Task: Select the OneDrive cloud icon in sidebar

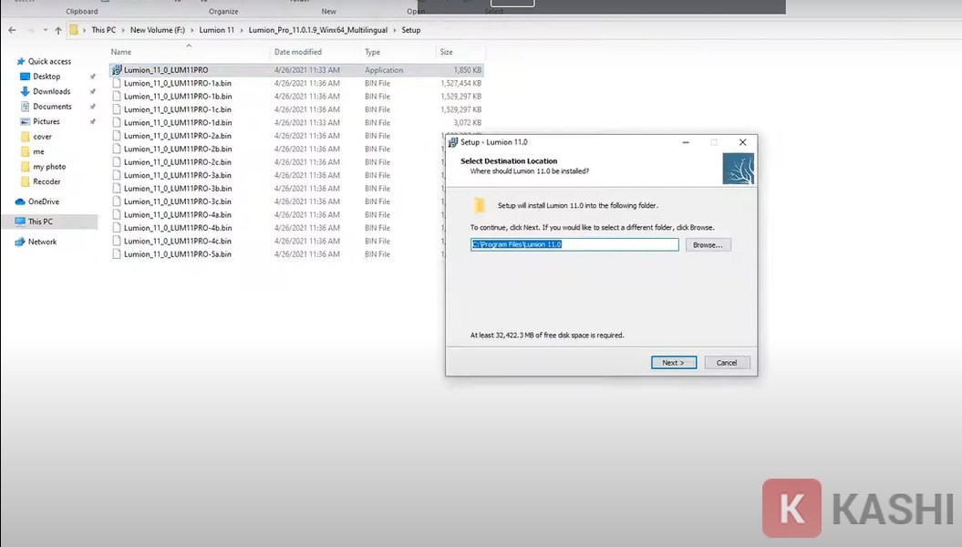Action: point(20,201)
